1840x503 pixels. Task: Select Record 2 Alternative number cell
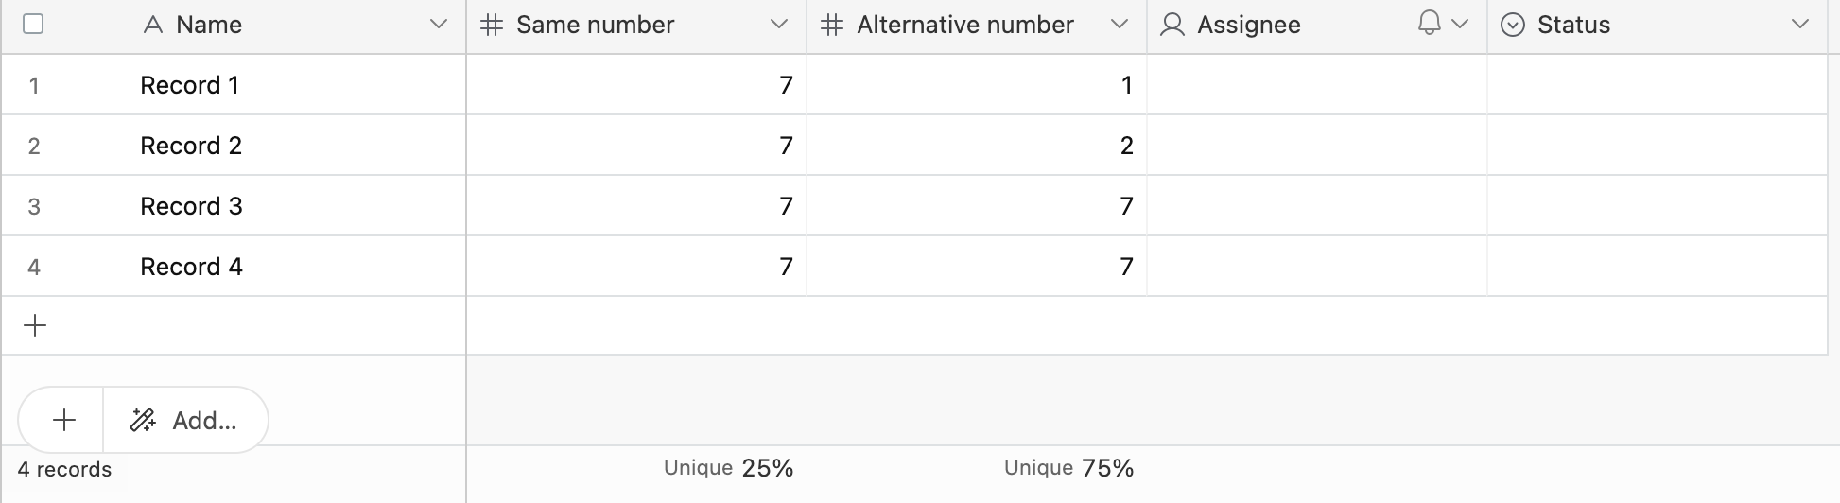click(x=977, y=146)
